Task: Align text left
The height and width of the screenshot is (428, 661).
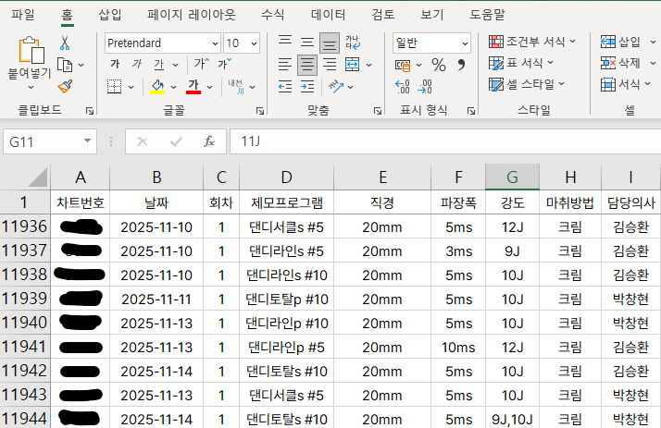Action: 285,65
